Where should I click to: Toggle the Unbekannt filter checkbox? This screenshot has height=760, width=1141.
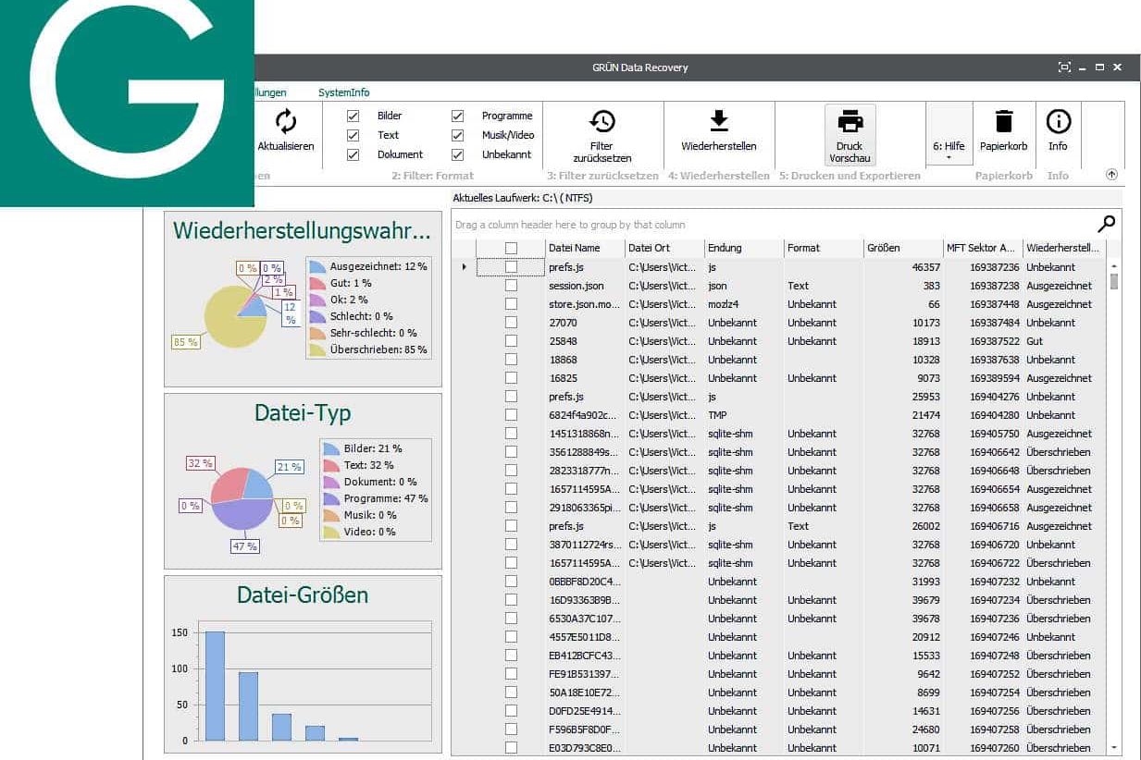coord(457,154)
